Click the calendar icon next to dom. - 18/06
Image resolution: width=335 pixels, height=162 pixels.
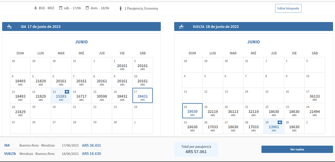click(87, 8)
